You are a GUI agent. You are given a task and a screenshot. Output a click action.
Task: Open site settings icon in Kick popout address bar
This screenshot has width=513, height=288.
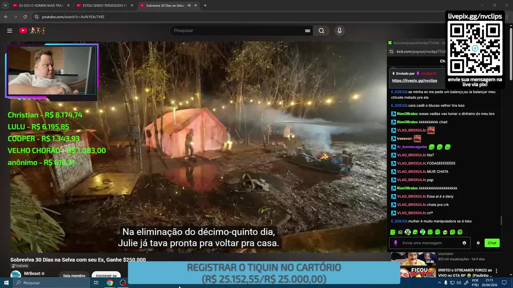392,52
